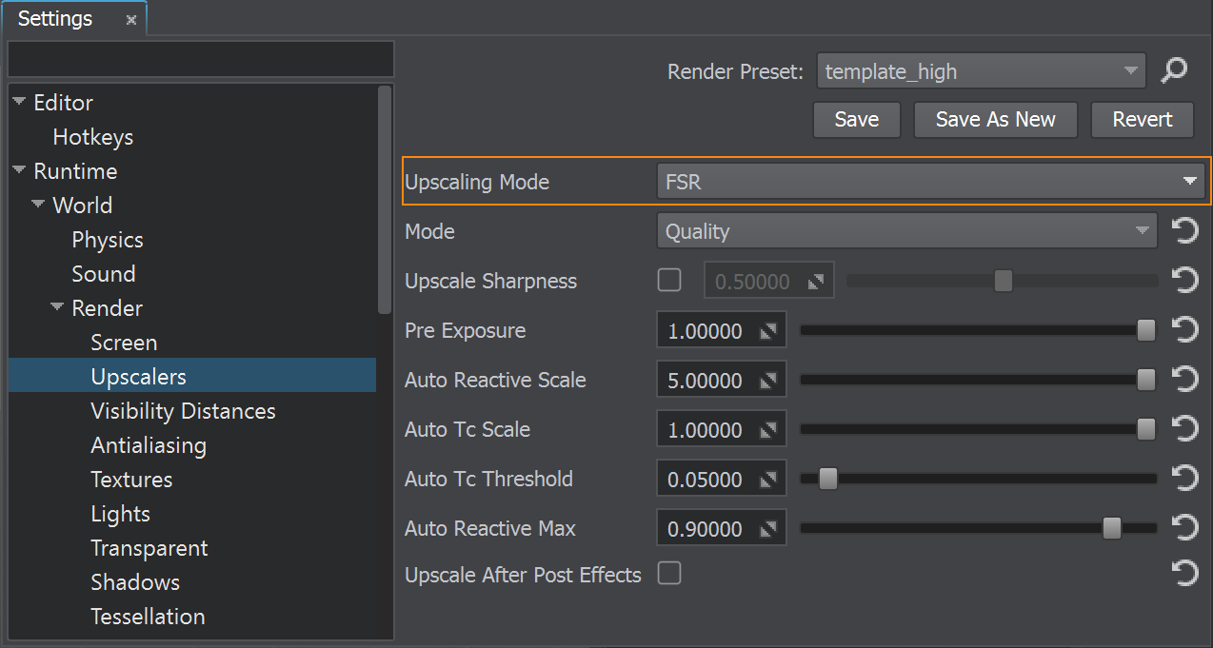The height and width of the screenshot is (648, 1213).
Task: Reset Auto Reactive Scale to default
Action: pos(1183,380)
